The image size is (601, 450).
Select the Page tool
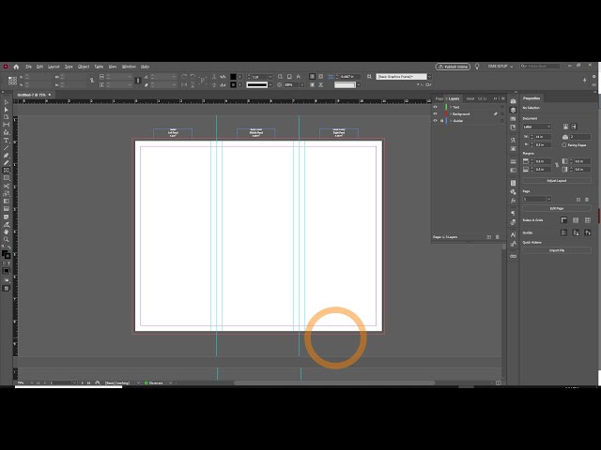point(7,117)
